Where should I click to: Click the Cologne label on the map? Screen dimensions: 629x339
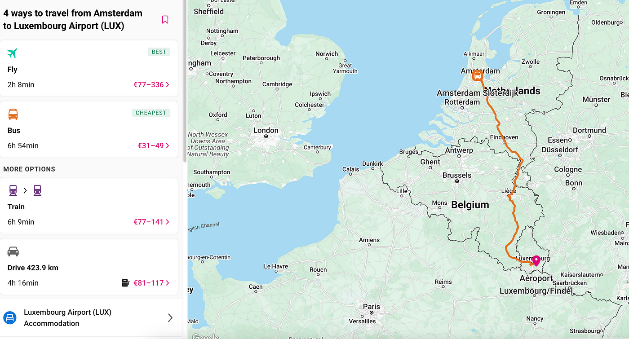568,169
